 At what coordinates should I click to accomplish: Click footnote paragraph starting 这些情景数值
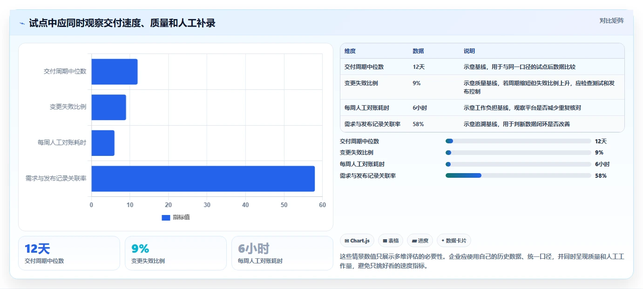(x=482, y=261)
